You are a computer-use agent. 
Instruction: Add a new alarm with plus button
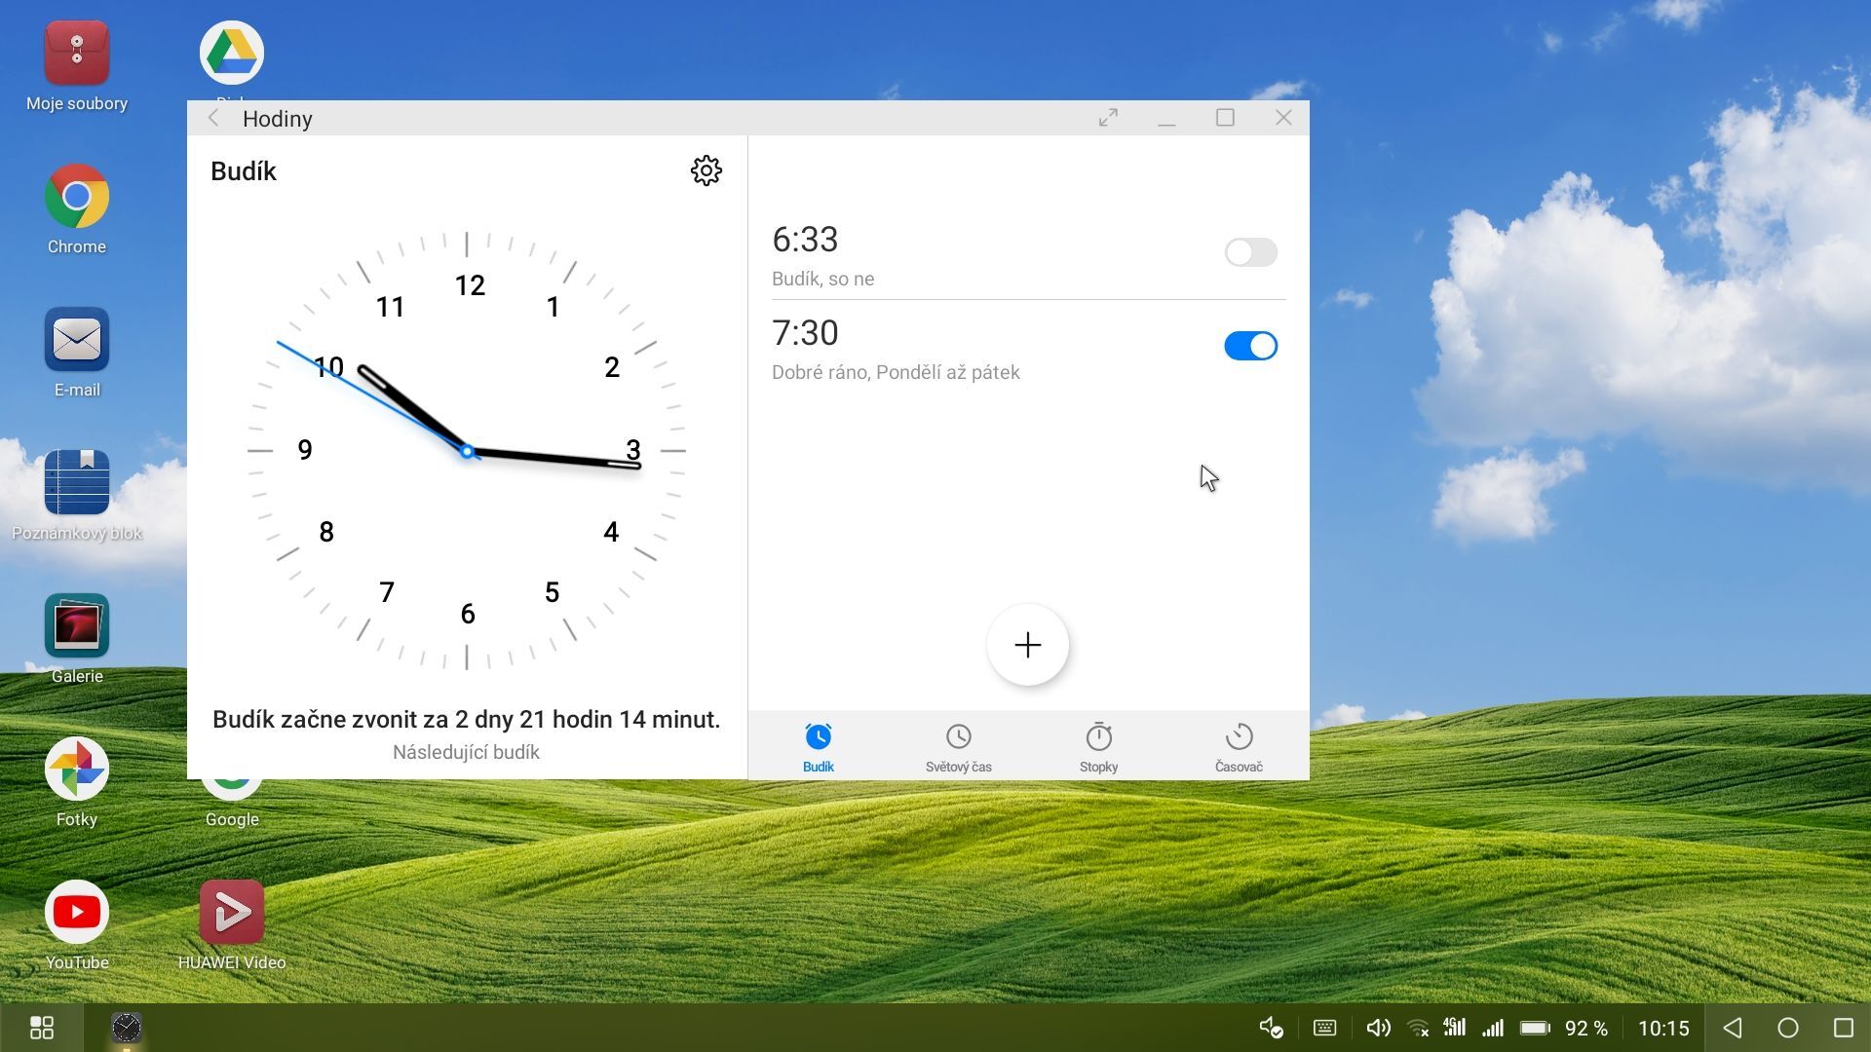[x=1027, y=645]
